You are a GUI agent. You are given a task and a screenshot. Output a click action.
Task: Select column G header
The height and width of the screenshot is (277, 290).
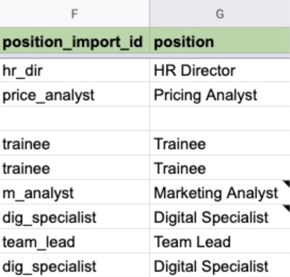[x=220, y=14]
